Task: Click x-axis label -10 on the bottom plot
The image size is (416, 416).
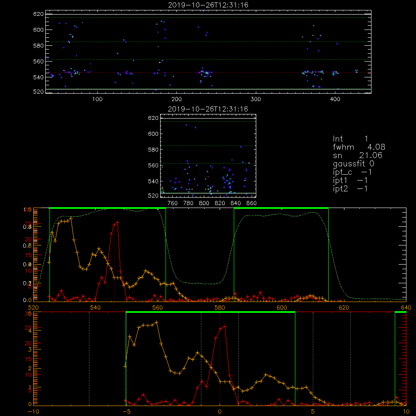Action: pos(33,412)
